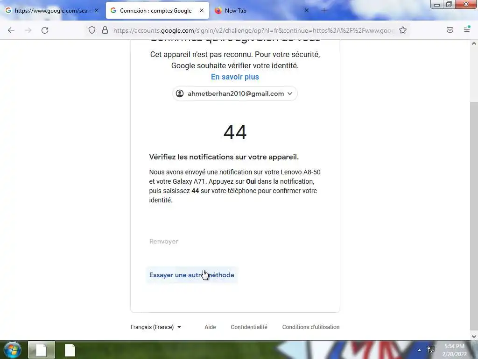Close the New Tab tab

[x=307, y=10]
